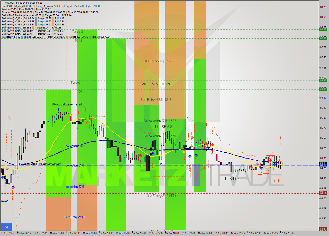Click the Target2 label
The height and width of the screenshot is (236, 329).
click(x=78, y=32)
